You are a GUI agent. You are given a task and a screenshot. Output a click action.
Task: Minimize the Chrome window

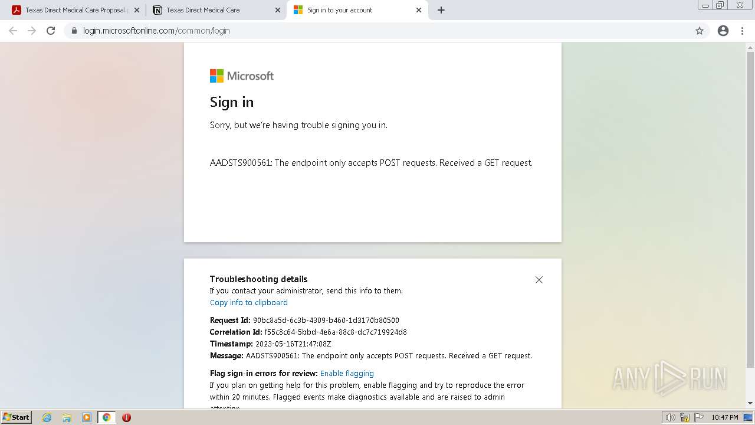pos(705,5)
